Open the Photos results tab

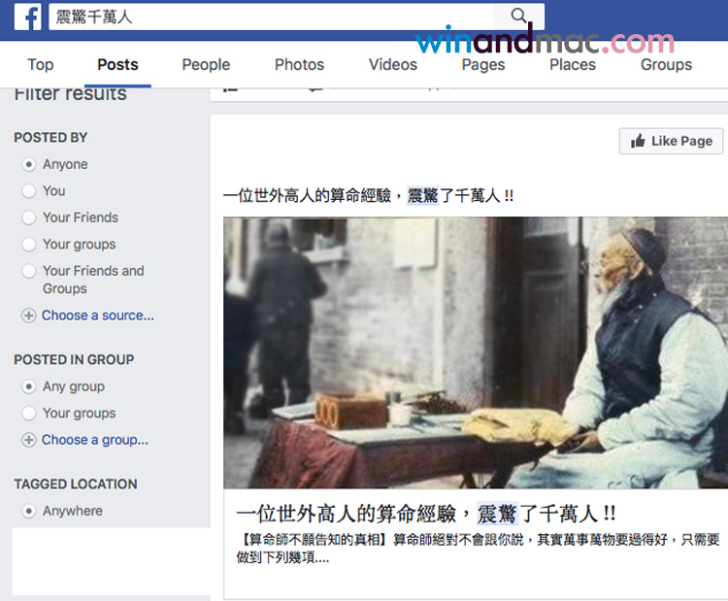pyautogui.click(x=299, y=64)
